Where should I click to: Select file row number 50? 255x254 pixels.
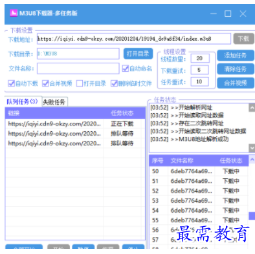[199, 171]
